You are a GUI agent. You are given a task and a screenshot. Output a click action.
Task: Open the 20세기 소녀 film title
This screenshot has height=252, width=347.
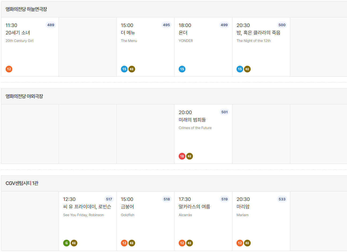[18, 33]
